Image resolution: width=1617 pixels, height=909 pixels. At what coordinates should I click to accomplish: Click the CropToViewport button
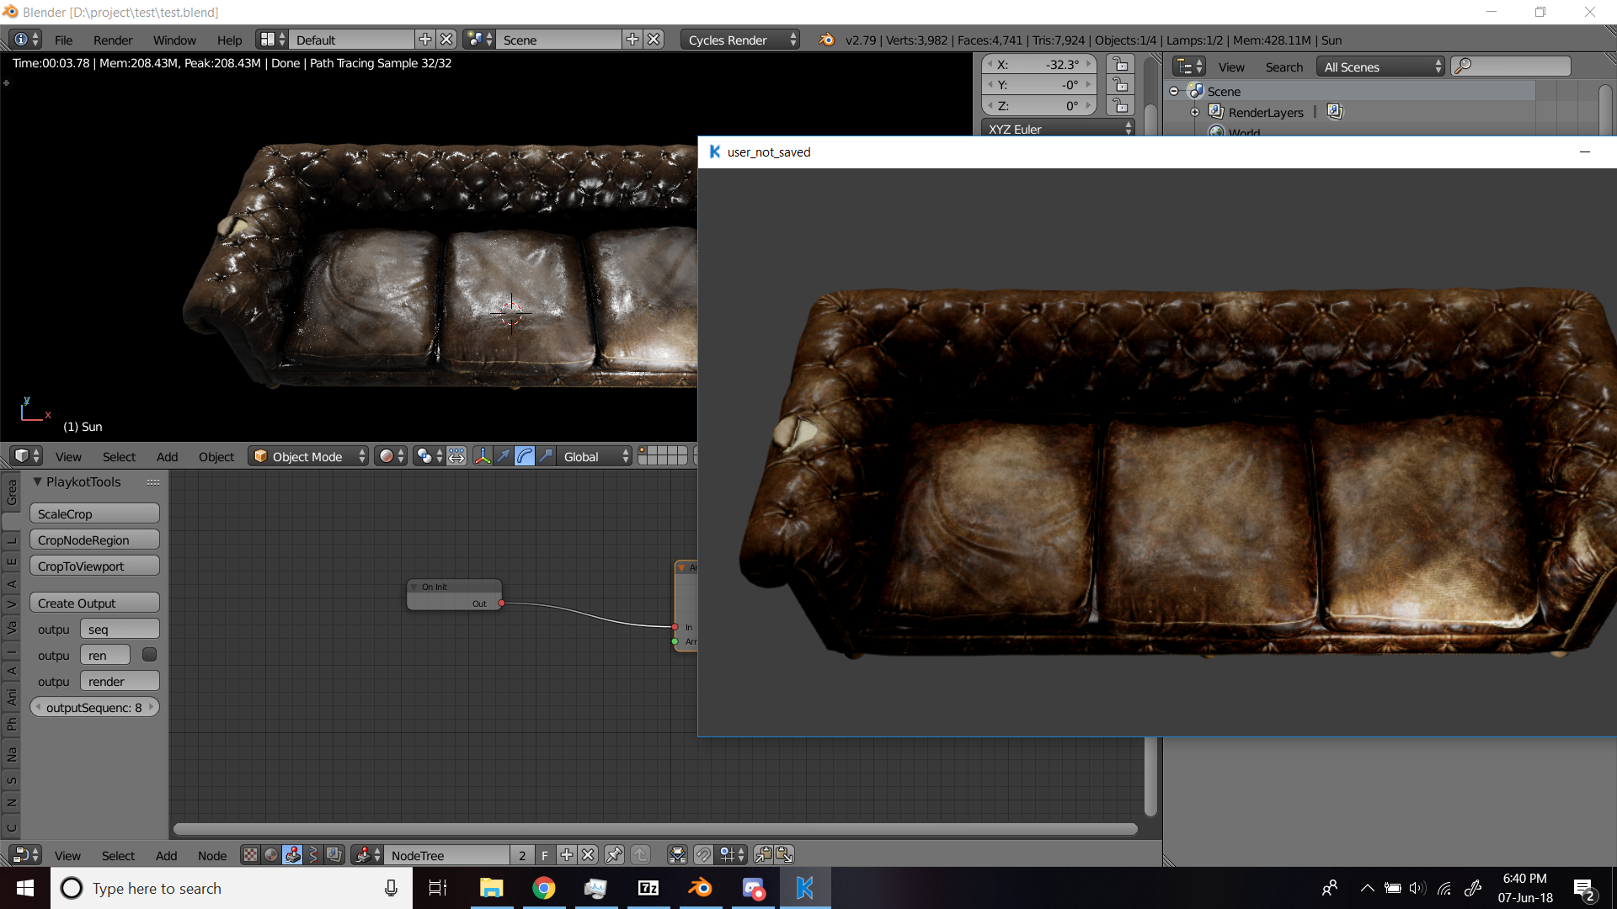94,566
